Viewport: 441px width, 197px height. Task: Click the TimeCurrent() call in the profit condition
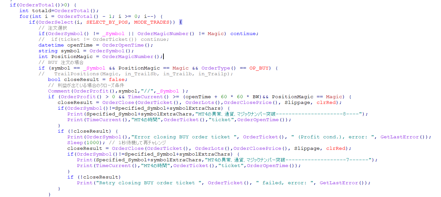[146, 97]
